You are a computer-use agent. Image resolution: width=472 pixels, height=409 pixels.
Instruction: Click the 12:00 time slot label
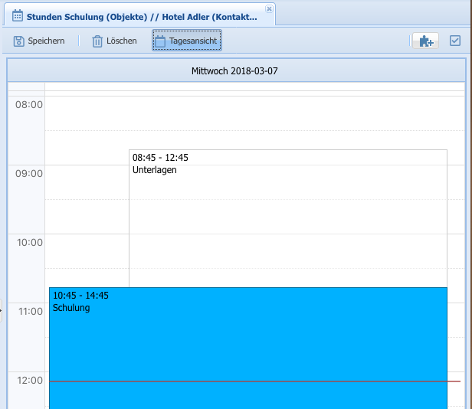pyautogui.click(x=29, y=380)
